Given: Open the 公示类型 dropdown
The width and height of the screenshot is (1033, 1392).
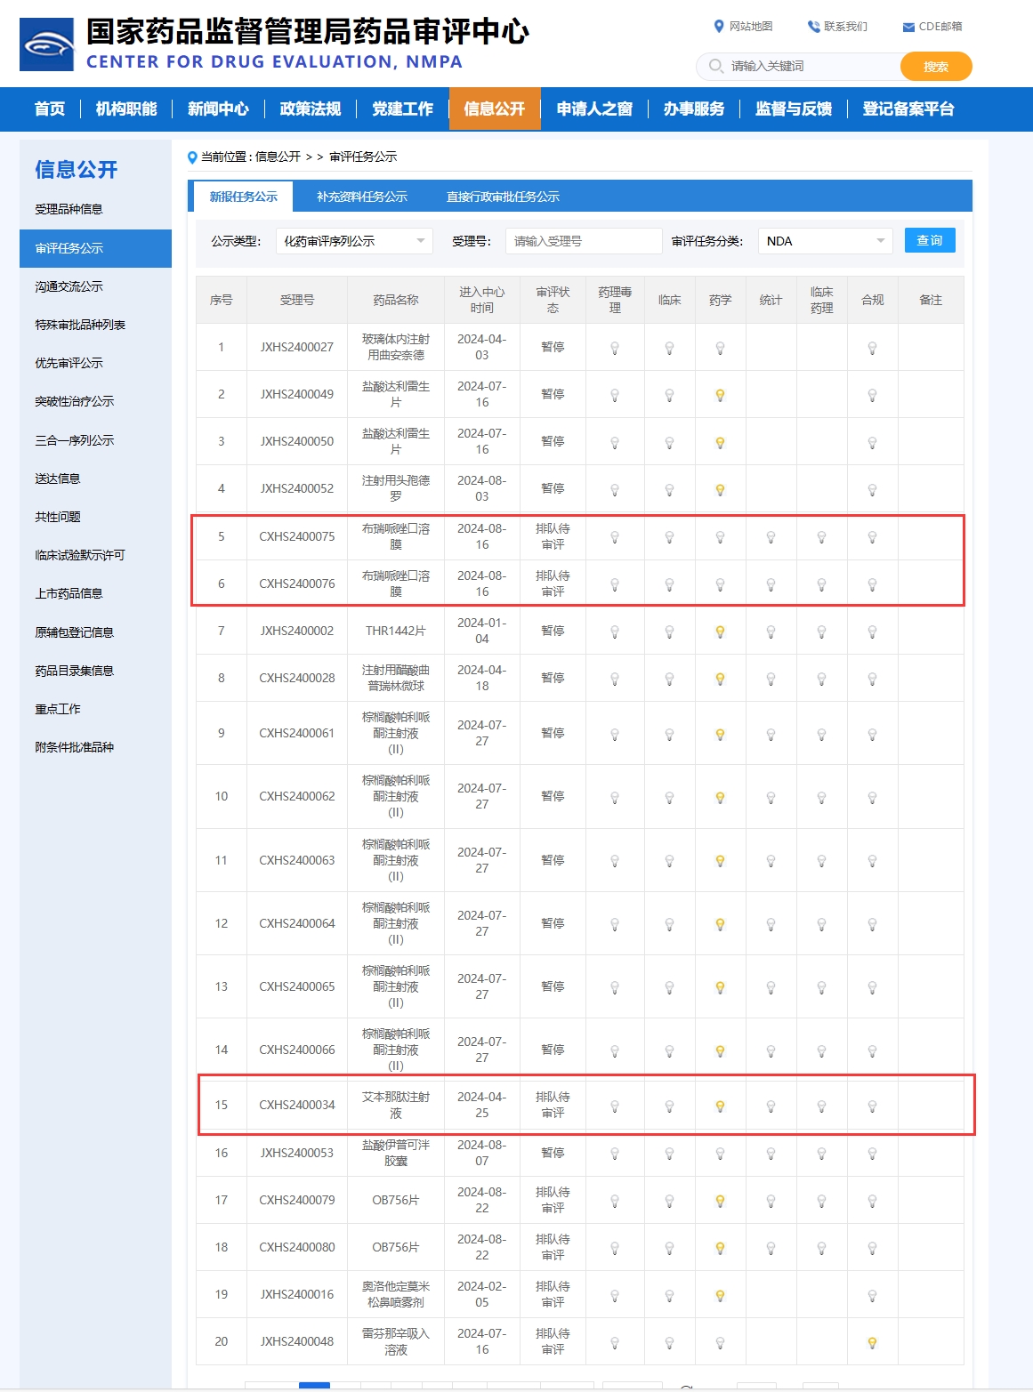Looking at the screenshot, I should coord(354,241).
